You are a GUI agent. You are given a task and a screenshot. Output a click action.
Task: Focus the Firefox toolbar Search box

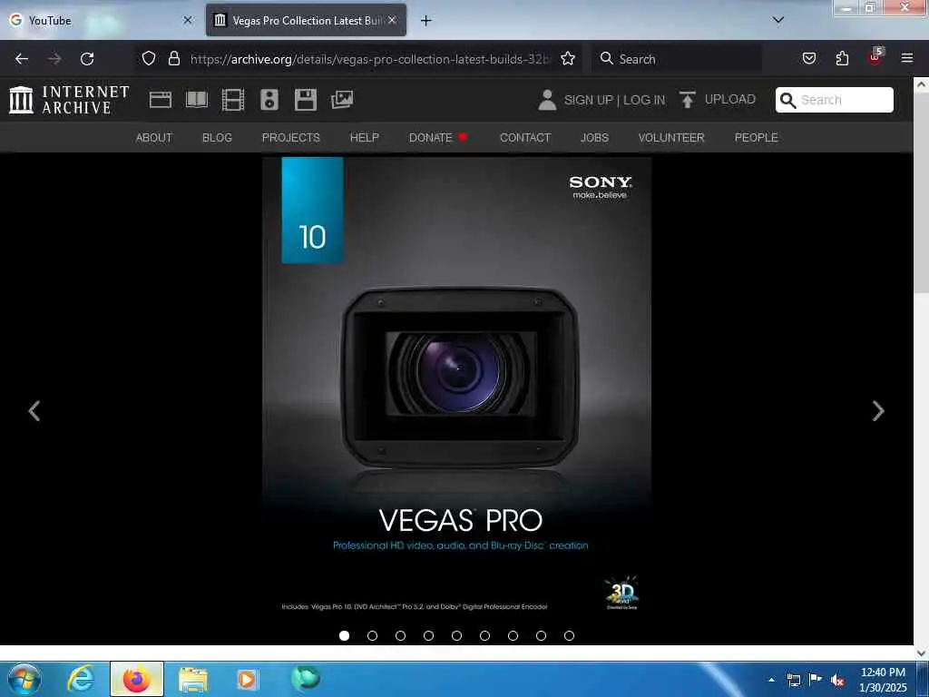point(677,59)
